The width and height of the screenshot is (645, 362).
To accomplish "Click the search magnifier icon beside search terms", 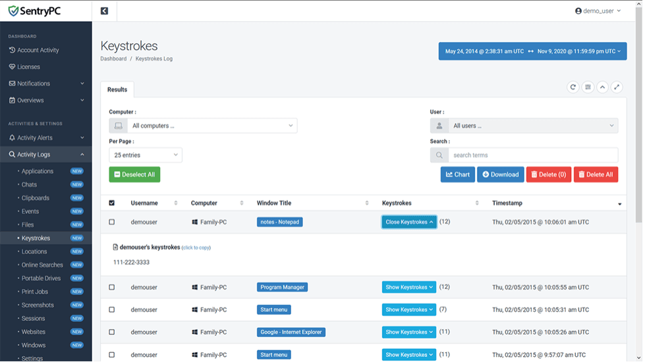I will click(439, 155).
